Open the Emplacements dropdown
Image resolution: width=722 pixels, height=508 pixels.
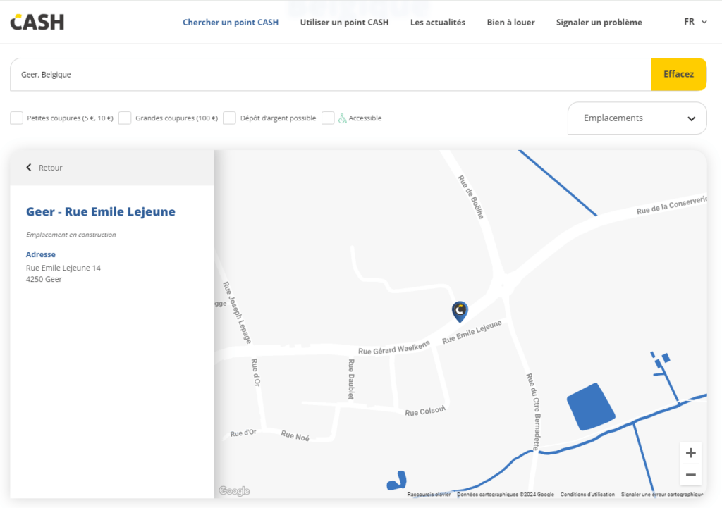(x=637, y=118)
